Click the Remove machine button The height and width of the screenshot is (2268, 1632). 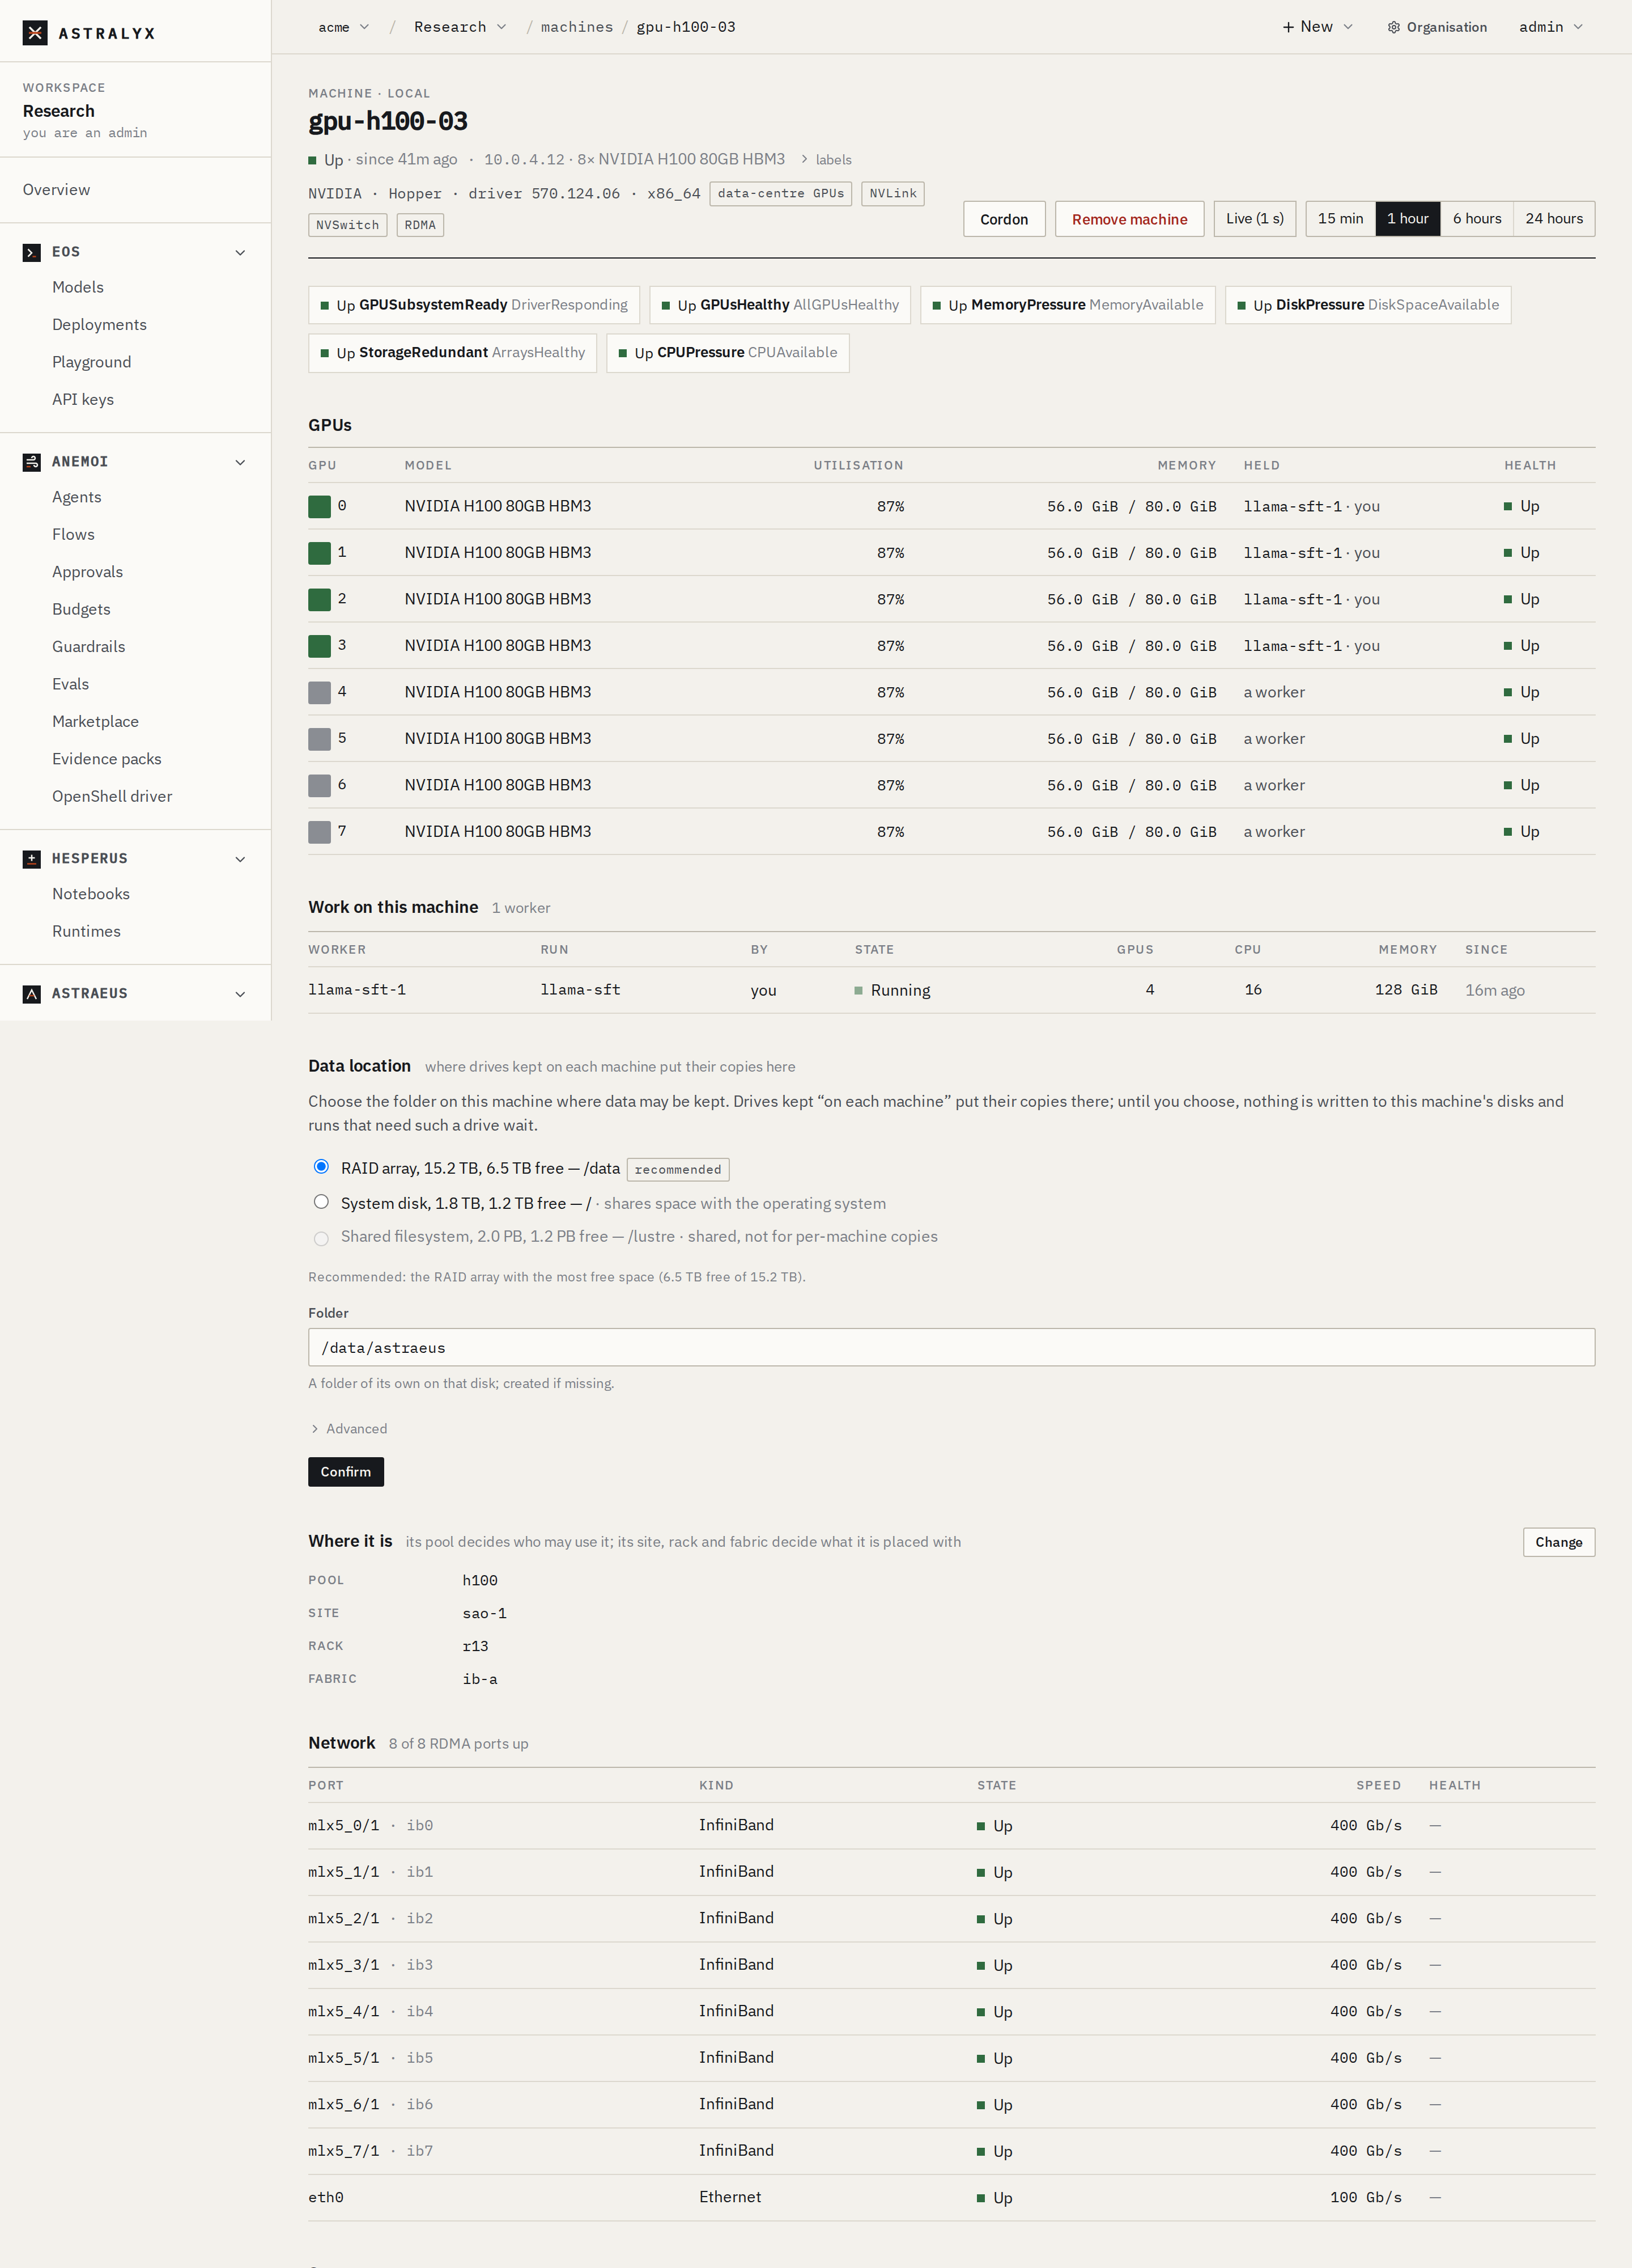pos(1129,219)
